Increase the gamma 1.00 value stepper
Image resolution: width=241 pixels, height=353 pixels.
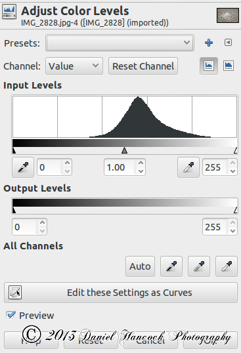coord(141,163)
